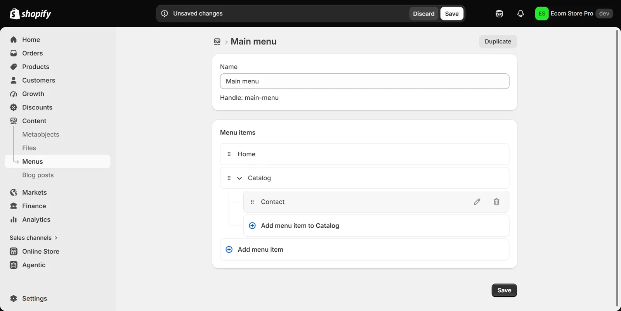Click the bottom Save button
Image resolution: width=621 pixels, height=311 pixels.
pyautogui.click(x=504, y=290)
